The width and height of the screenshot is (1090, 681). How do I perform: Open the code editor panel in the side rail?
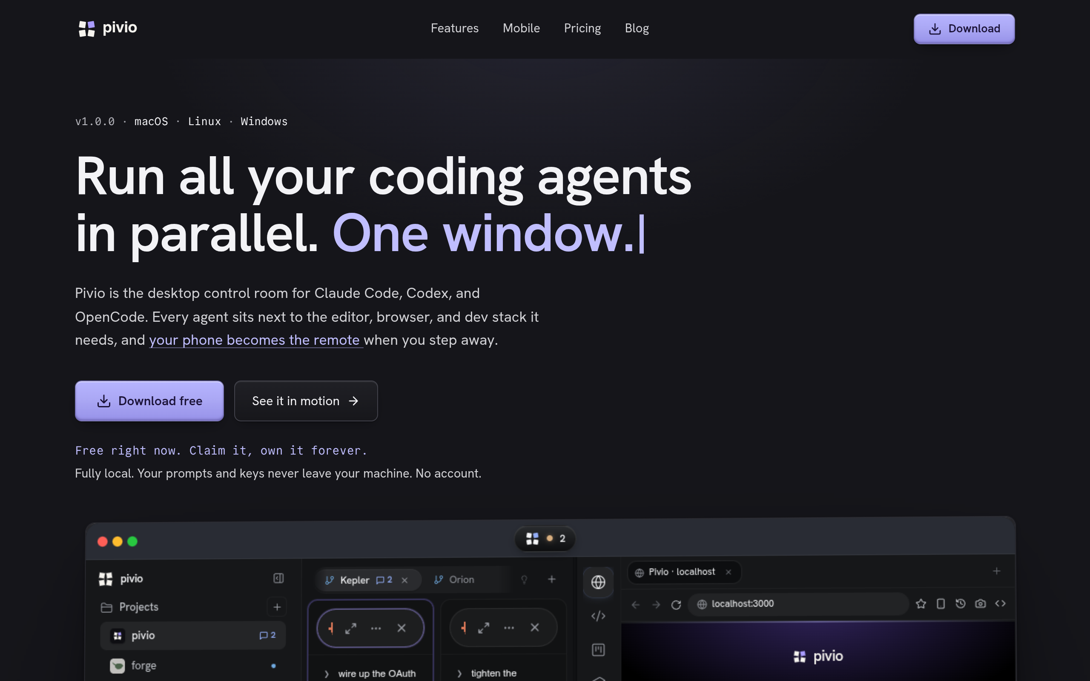pyautogui.click(x=598, y=616)
